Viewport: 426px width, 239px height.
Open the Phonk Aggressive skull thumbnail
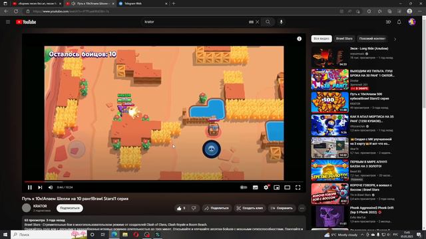tap(330, 216)
